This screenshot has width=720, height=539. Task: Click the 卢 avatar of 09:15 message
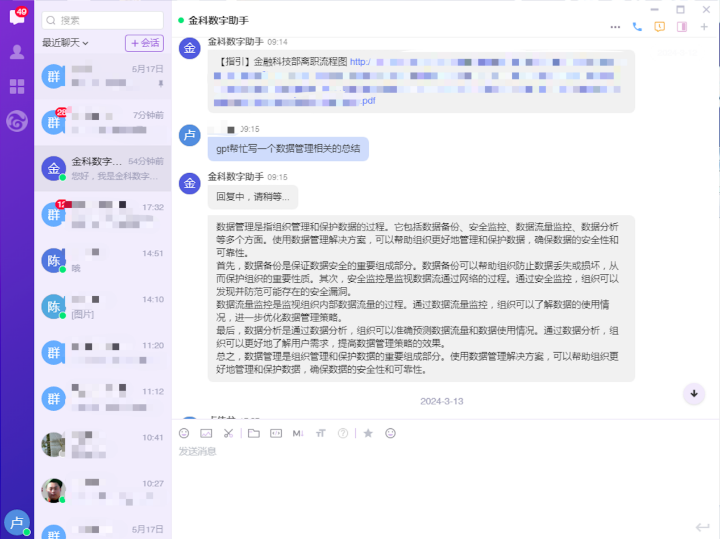point(190,135)
